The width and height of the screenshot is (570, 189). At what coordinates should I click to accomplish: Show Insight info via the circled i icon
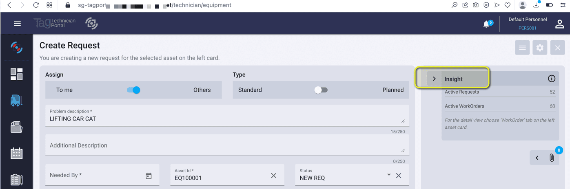pyautogui.click(x=552, y=79)
